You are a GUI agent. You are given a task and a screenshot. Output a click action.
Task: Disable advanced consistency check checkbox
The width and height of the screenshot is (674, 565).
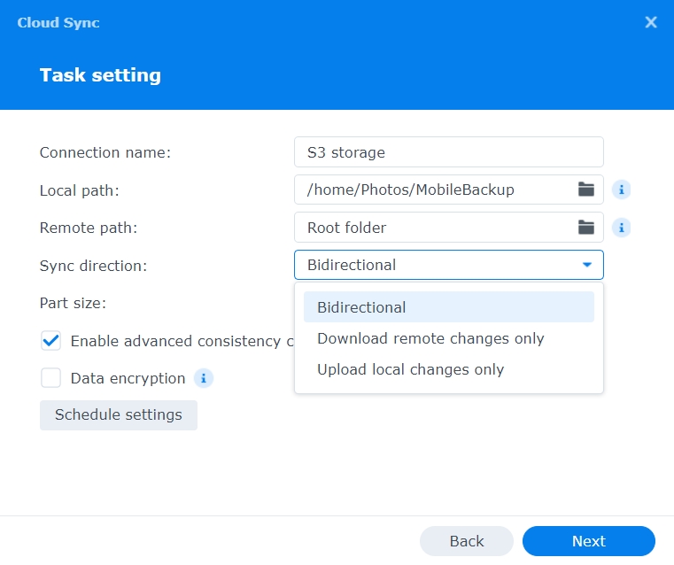coord(51,341)
